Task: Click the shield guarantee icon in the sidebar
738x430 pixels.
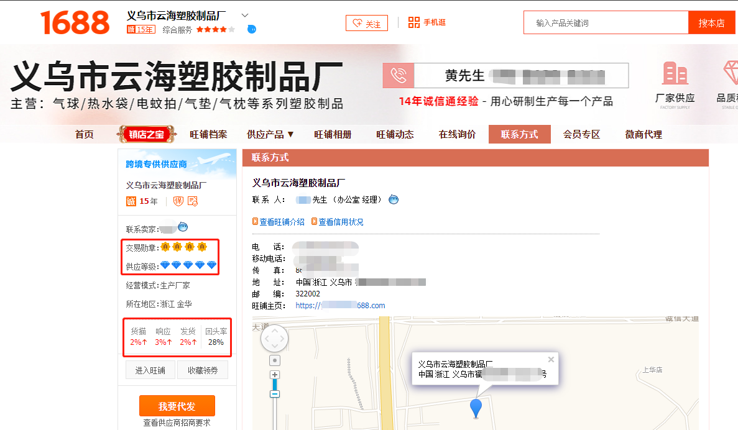Action: point(178,201)
